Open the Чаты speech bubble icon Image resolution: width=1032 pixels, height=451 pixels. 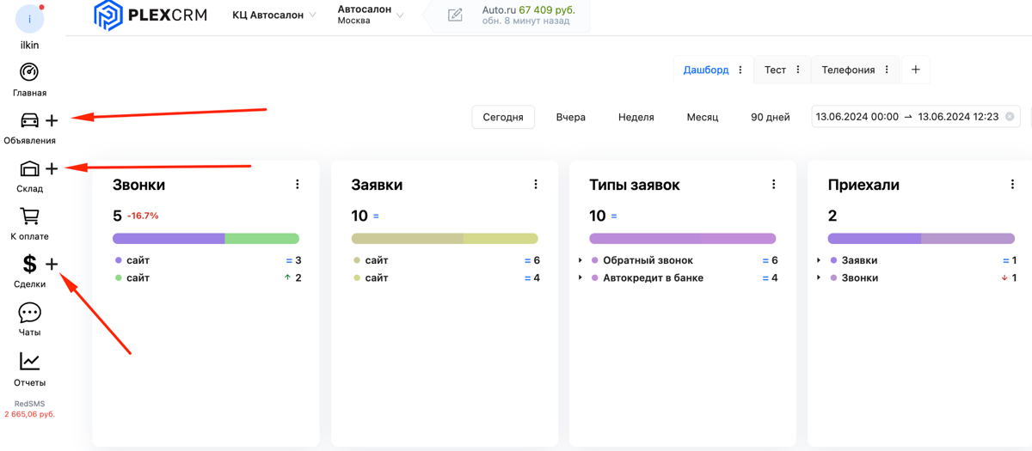point(29,313)
